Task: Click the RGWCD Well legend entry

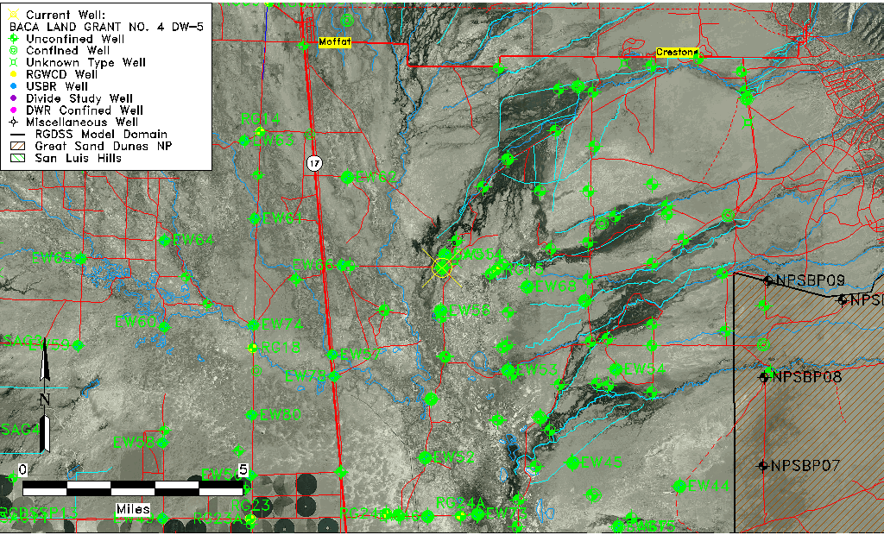Action: (x=60, y=75)
